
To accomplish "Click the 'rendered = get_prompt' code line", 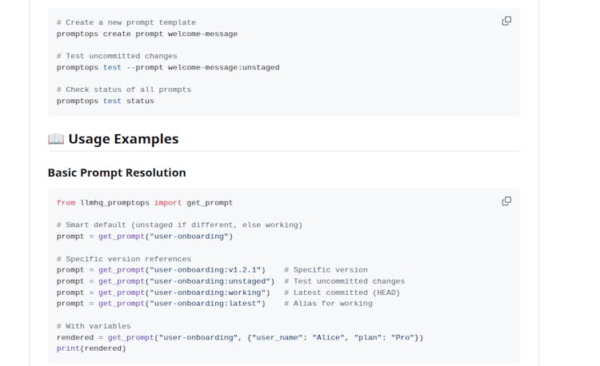I will pos(240,337).
